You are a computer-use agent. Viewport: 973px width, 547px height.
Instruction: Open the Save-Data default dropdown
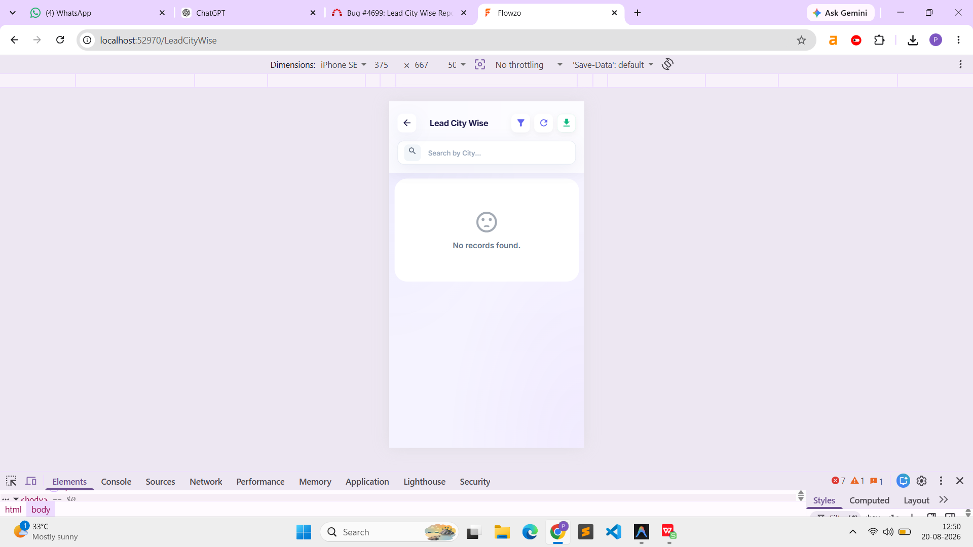613,65
